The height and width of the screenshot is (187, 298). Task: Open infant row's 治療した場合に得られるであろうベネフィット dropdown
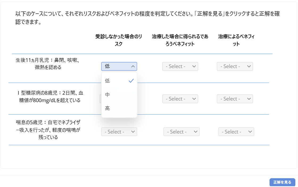point(180,66)
